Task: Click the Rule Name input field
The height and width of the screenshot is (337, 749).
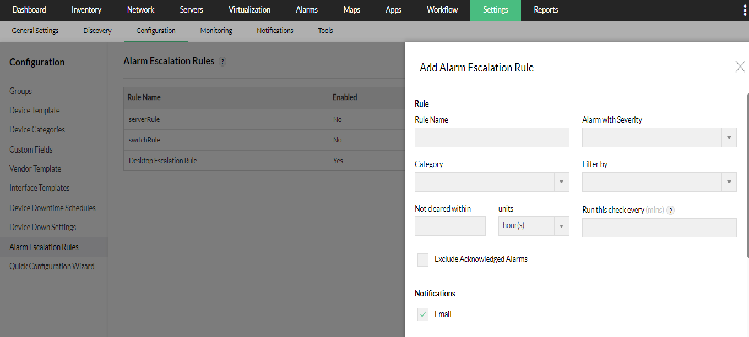Action: 492,137
